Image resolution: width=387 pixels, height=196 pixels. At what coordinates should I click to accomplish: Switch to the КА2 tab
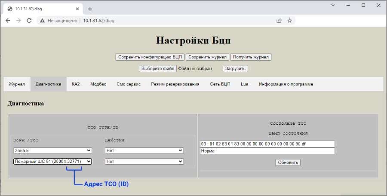pos(76,84)
